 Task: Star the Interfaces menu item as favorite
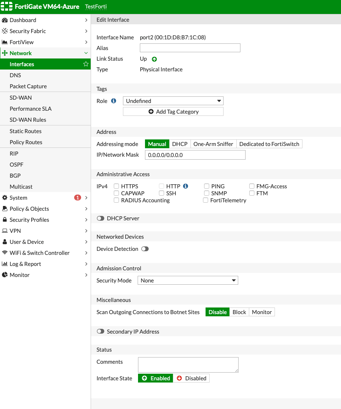click(x=86, y=64)
